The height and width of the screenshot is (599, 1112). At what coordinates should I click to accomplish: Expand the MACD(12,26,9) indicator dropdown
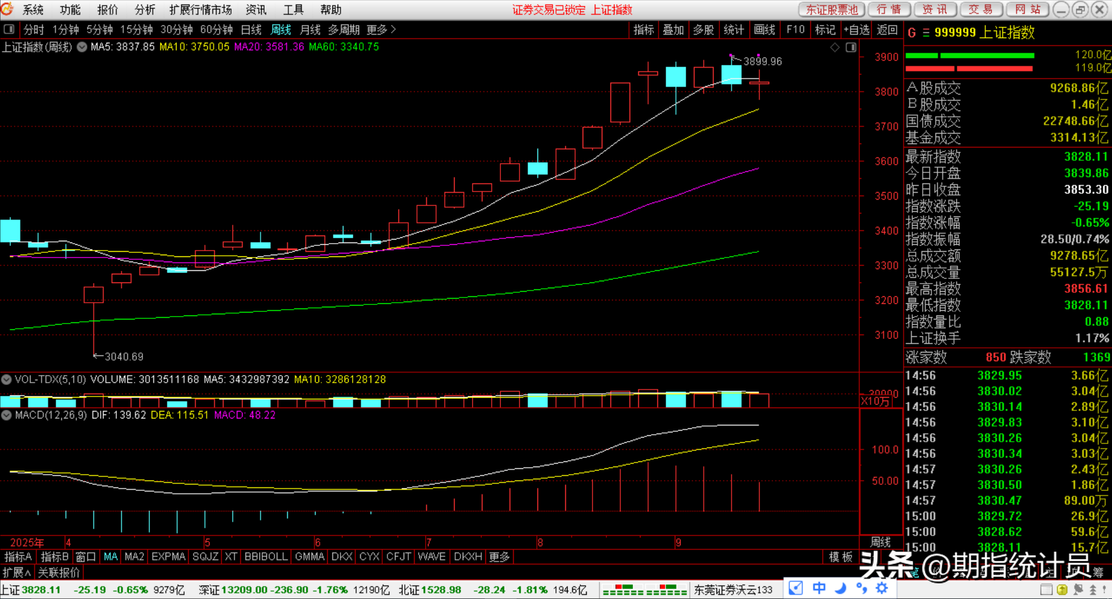point(6,416)
